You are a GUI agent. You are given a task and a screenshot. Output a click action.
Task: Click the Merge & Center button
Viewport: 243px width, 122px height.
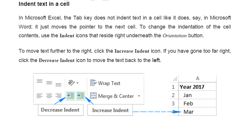coord(112,96)
